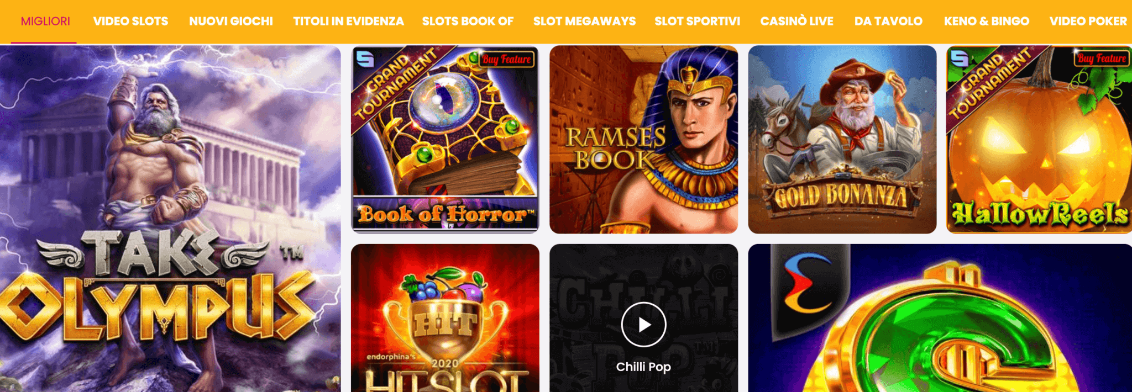Open the Casinò Live tab
The image size is (1132, 392).
[796, 22]
